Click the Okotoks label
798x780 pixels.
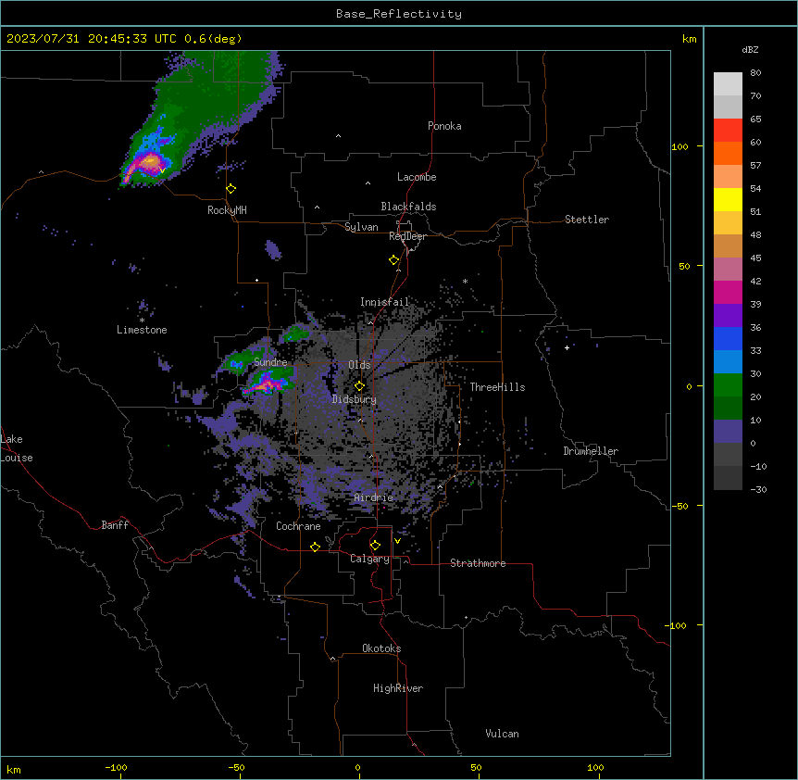click(x=381, y=648)
